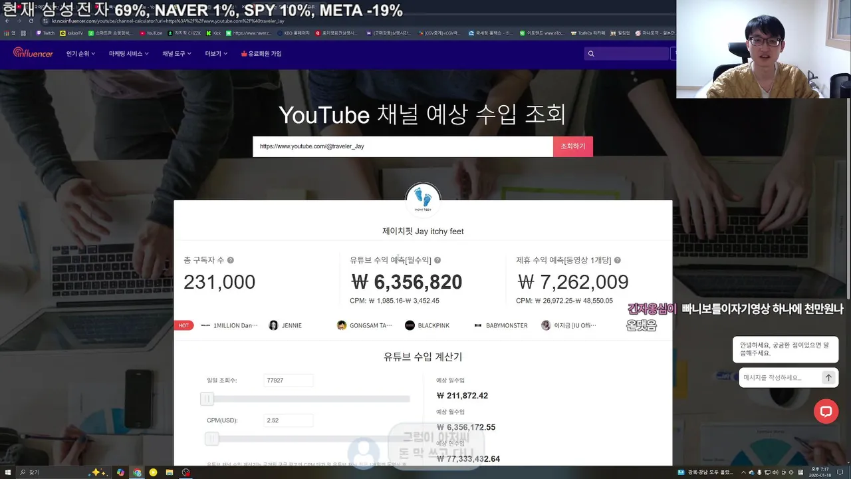Show hidden system tray icons chevron
Image resolution: width=851 pixels, height=479 pixels.
point(743,472)
